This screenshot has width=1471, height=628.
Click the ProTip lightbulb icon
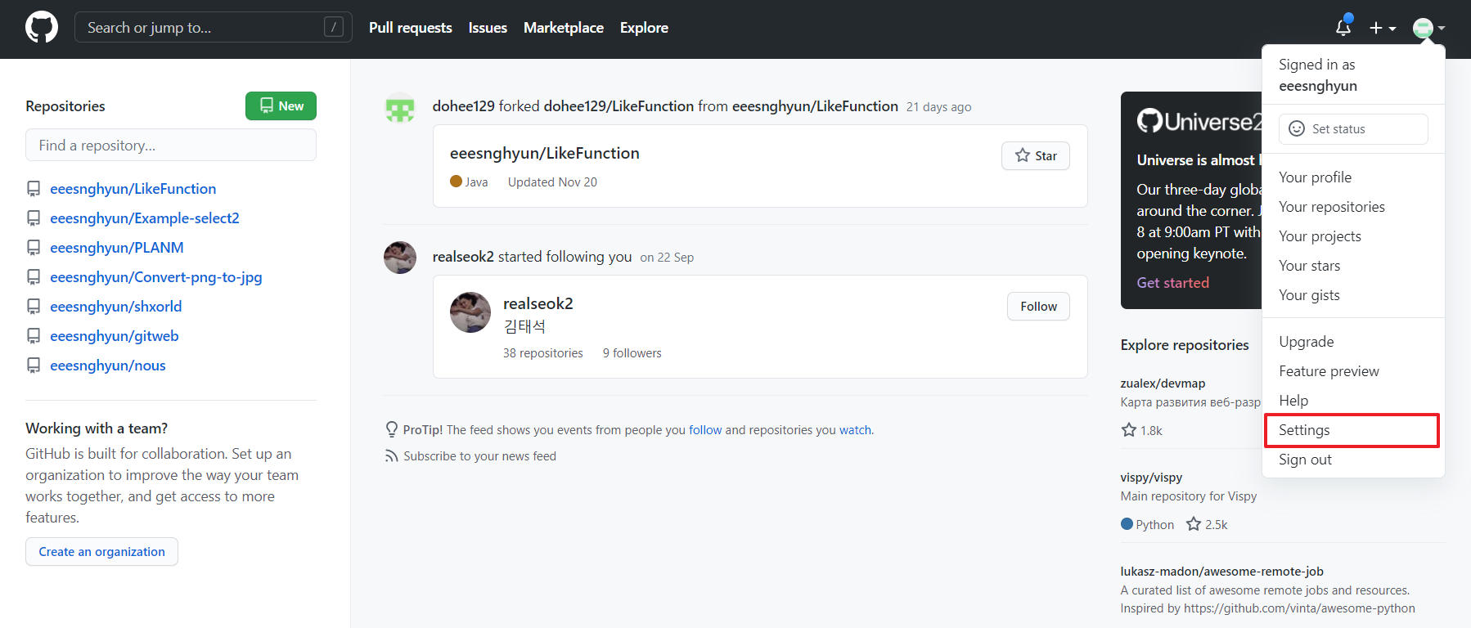pyautogui.click(x=392, y=429)
